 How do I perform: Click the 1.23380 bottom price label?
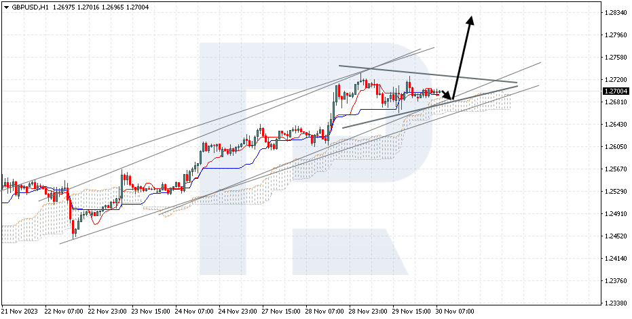click(x=614, y=303)
